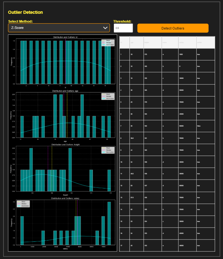This screenshot has width=223, height=259.
Task: Click the outlier column header
Action: coord(205,42)
